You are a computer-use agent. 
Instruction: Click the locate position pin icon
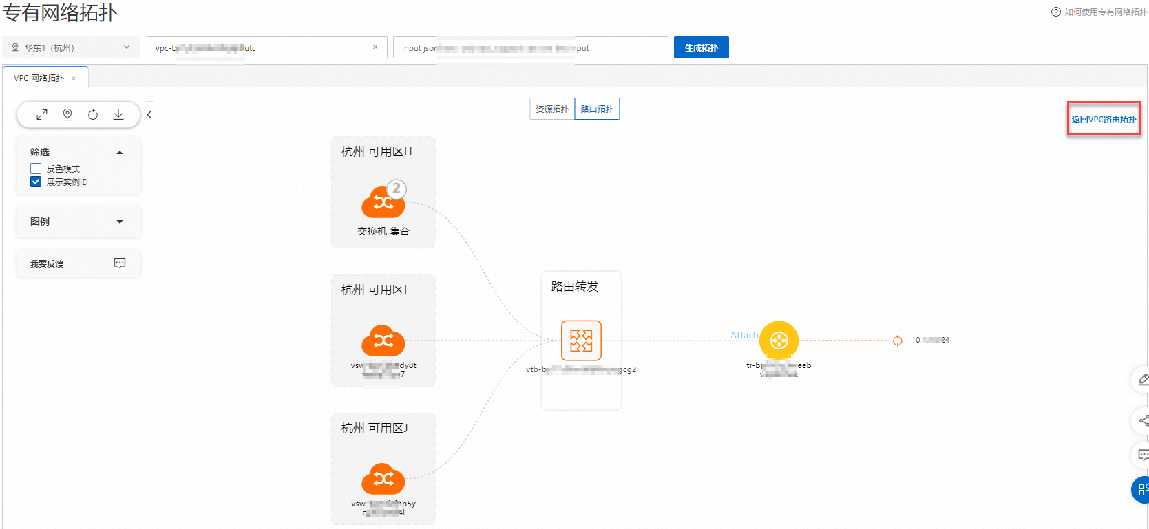point(67,115)
